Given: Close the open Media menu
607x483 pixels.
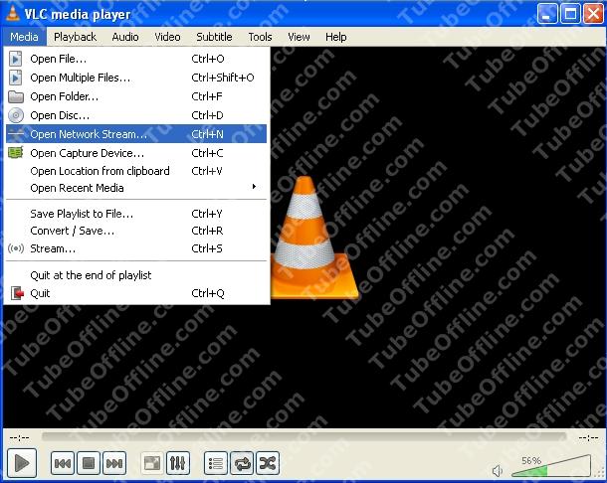Looking at the screenshot, I should [24, 37].
